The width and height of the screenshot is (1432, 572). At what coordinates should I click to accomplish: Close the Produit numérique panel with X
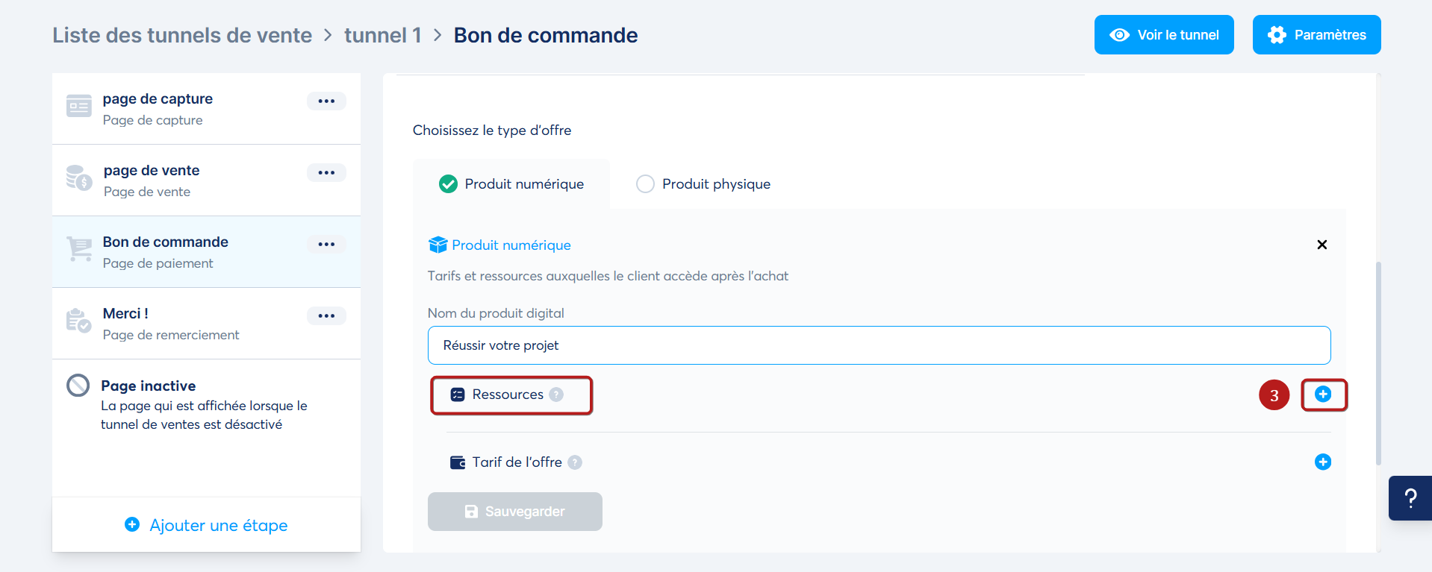pyautogui.click(x=1322, y=245)
